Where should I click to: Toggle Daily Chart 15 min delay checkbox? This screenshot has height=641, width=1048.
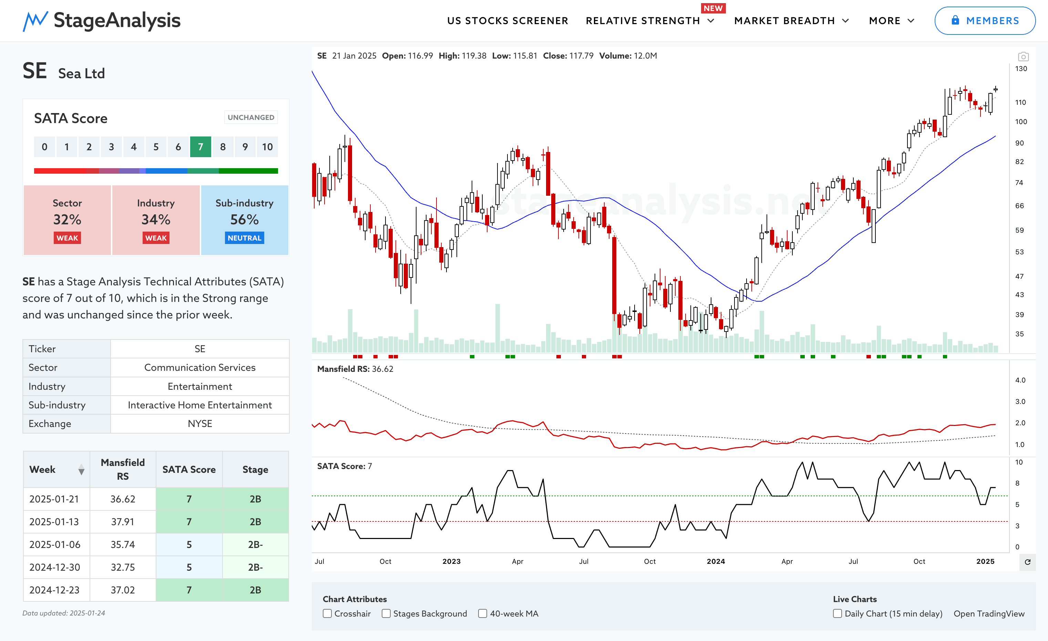(x=837, y=613)
